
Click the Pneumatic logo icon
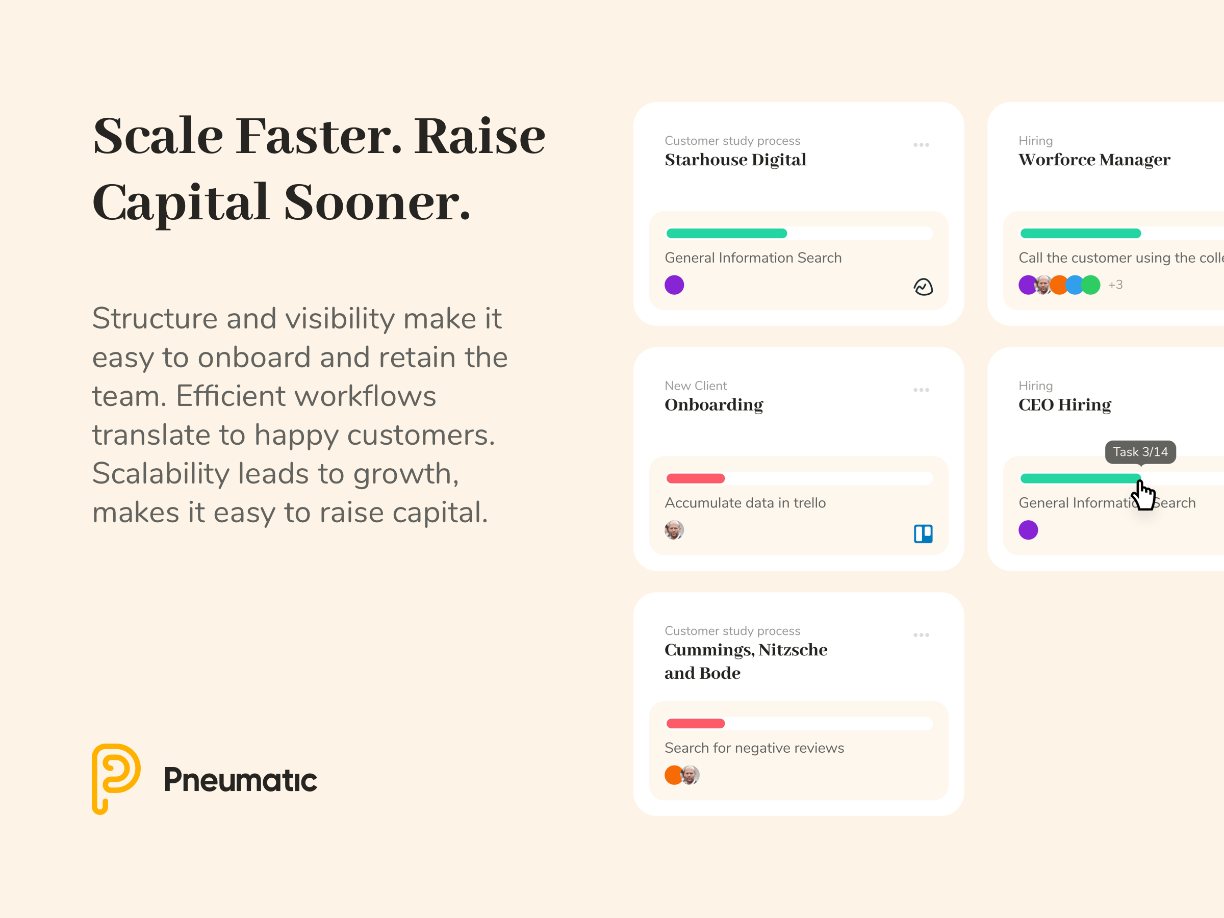[x=116, y=778]
